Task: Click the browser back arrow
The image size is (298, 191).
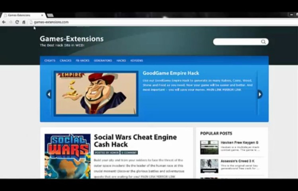Action: click(4, 22)
